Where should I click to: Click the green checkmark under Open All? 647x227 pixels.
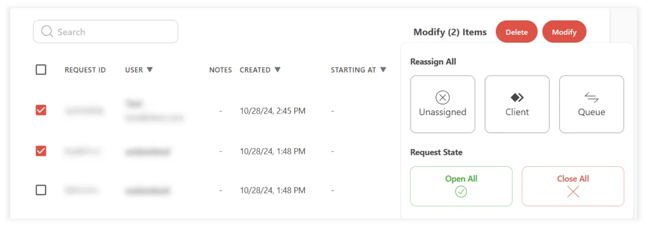coord(461,192)
